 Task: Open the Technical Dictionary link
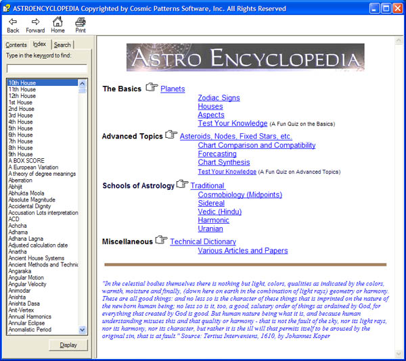[x=203, y=242]
